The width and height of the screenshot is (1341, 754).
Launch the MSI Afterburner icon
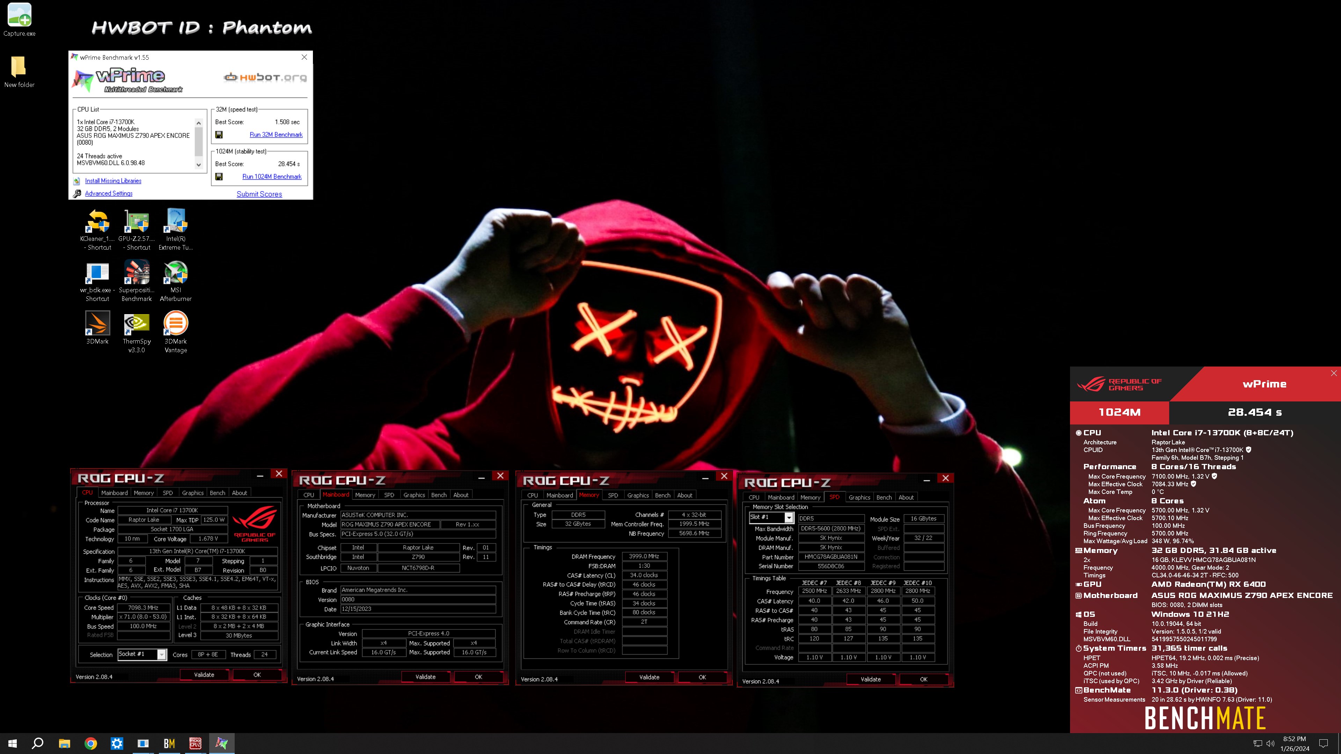pos(176,281)
